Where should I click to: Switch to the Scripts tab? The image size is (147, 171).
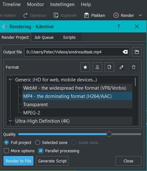[69, 38]
